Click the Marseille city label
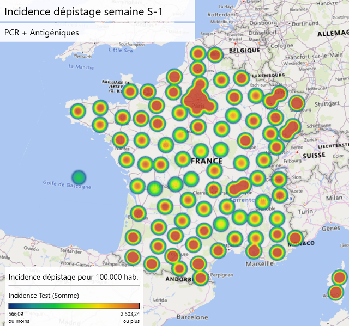This screenshot has height=326, width=349. tap(261, 264)
